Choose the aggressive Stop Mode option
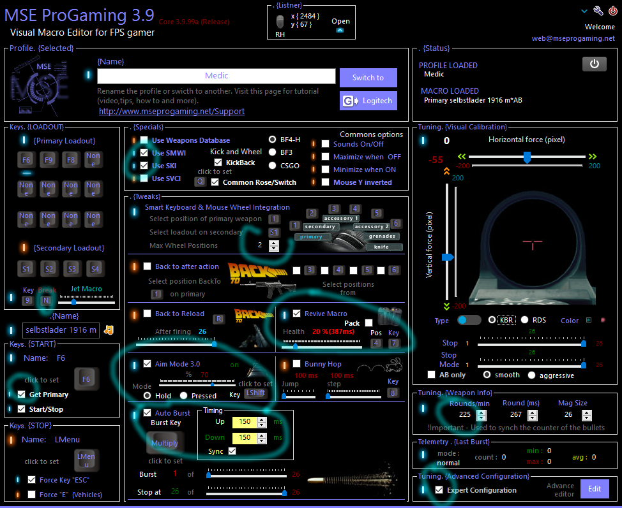 coord(531,375)
